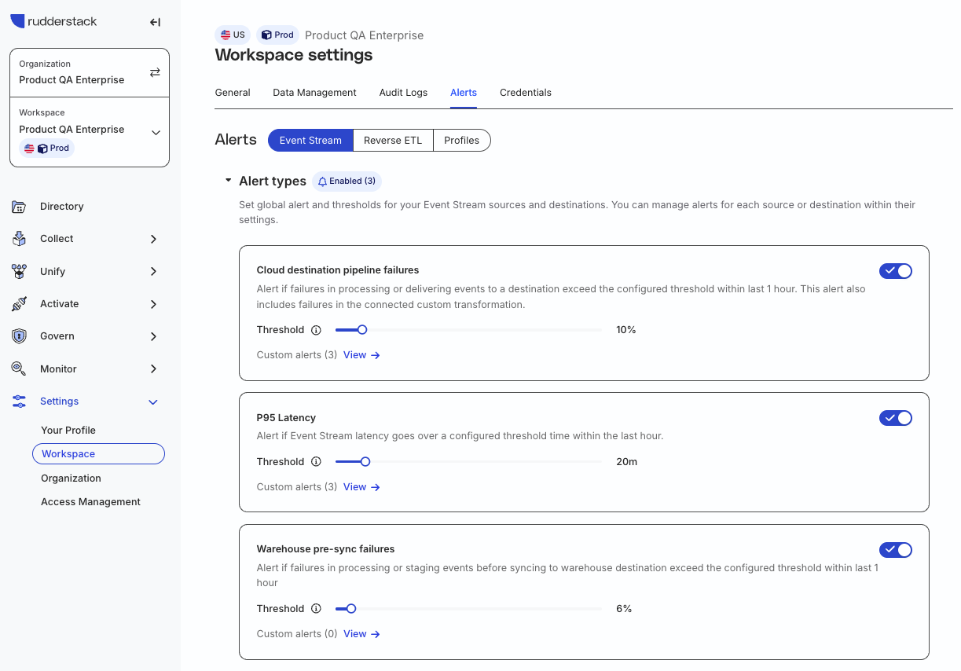Click the Enabled (3) alerts badge
This screenshot has width=961, height=671.
[347, 181]
